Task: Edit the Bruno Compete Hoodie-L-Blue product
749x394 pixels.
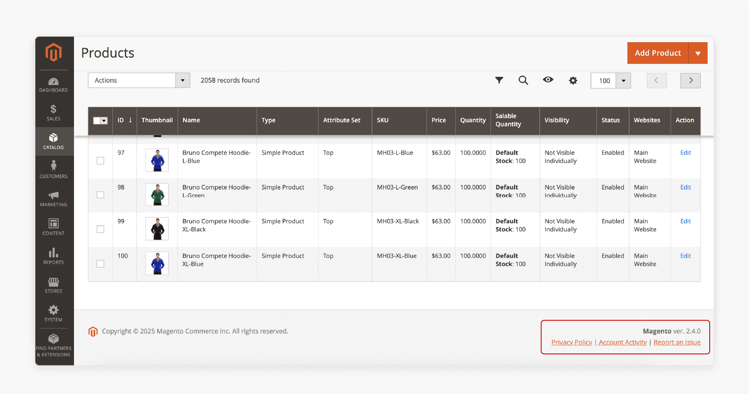Action: click(685, 153)
